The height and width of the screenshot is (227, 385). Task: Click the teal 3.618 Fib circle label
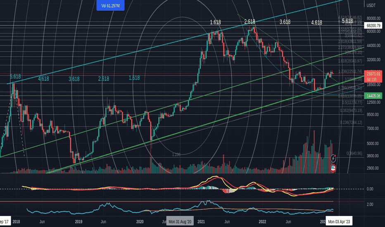coord(74,79)
